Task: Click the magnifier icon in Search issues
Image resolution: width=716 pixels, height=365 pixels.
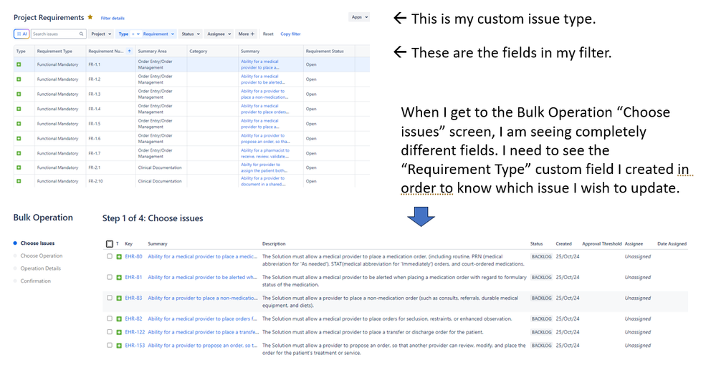Action: tap(81, 34)
